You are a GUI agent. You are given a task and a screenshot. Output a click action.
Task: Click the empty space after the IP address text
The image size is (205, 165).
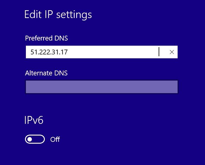pos(114,52)
